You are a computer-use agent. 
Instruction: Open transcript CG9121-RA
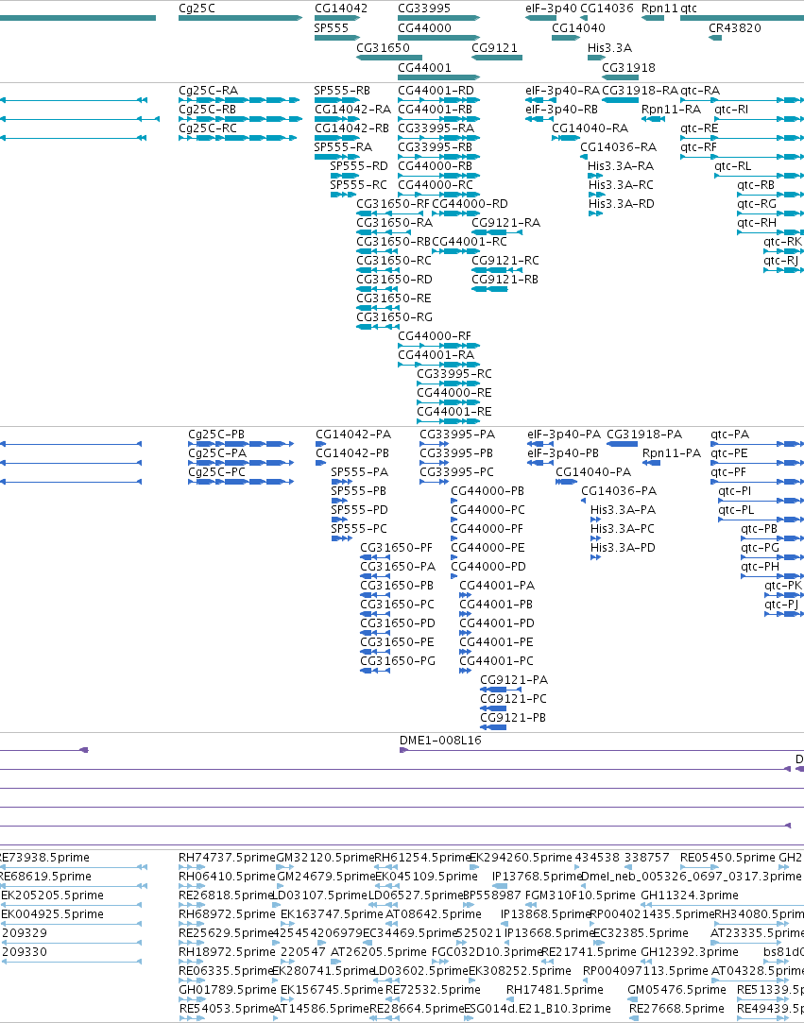point(505,223)
